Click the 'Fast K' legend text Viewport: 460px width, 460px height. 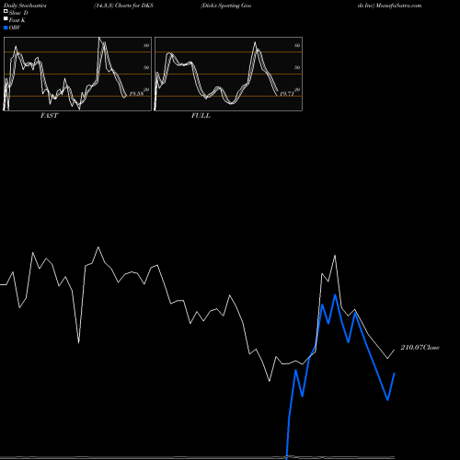point(17,20)
